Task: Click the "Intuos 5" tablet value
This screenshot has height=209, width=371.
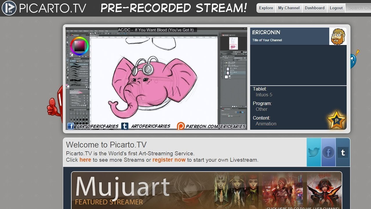Action: 264,95
